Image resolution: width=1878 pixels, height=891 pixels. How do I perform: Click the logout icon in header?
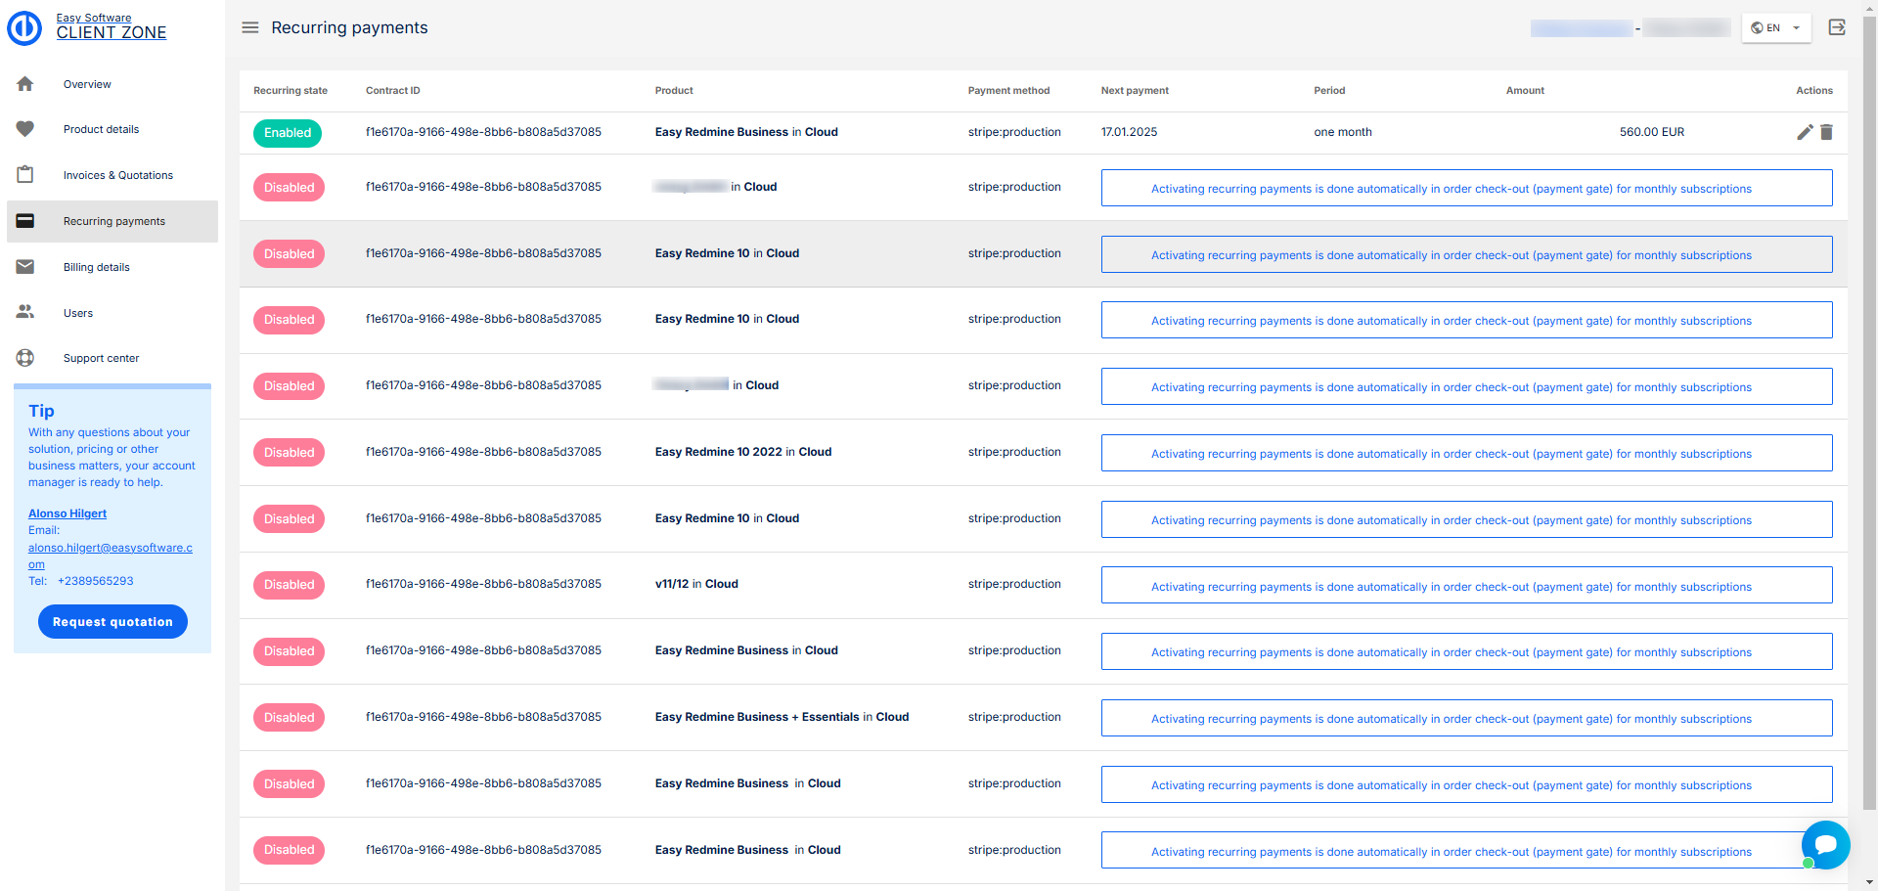tap(1837, 27)
